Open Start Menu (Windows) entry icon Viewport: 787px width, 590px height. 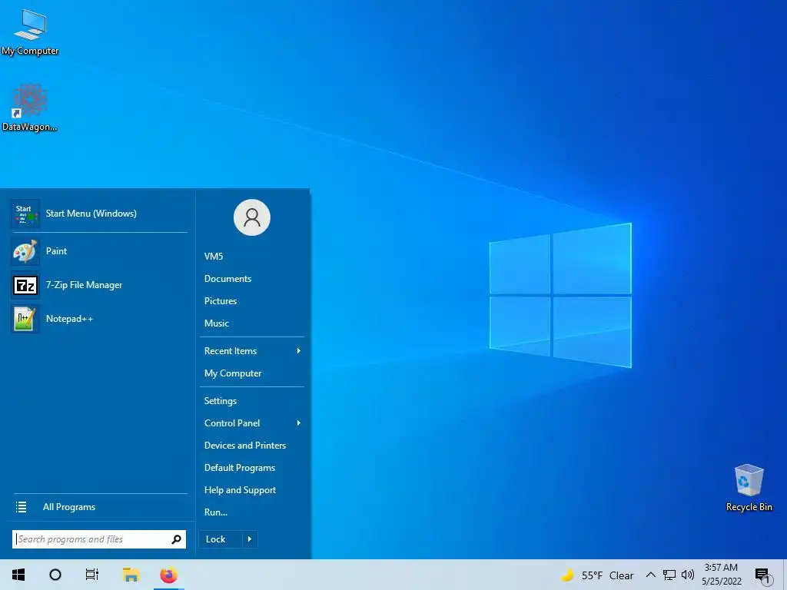(25, 214)
